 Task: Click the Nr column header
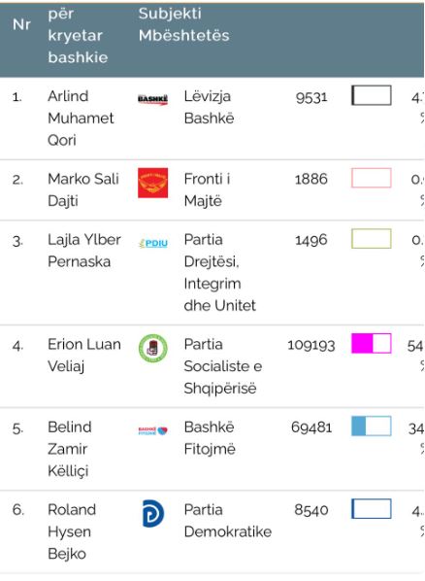click(21, 24)
